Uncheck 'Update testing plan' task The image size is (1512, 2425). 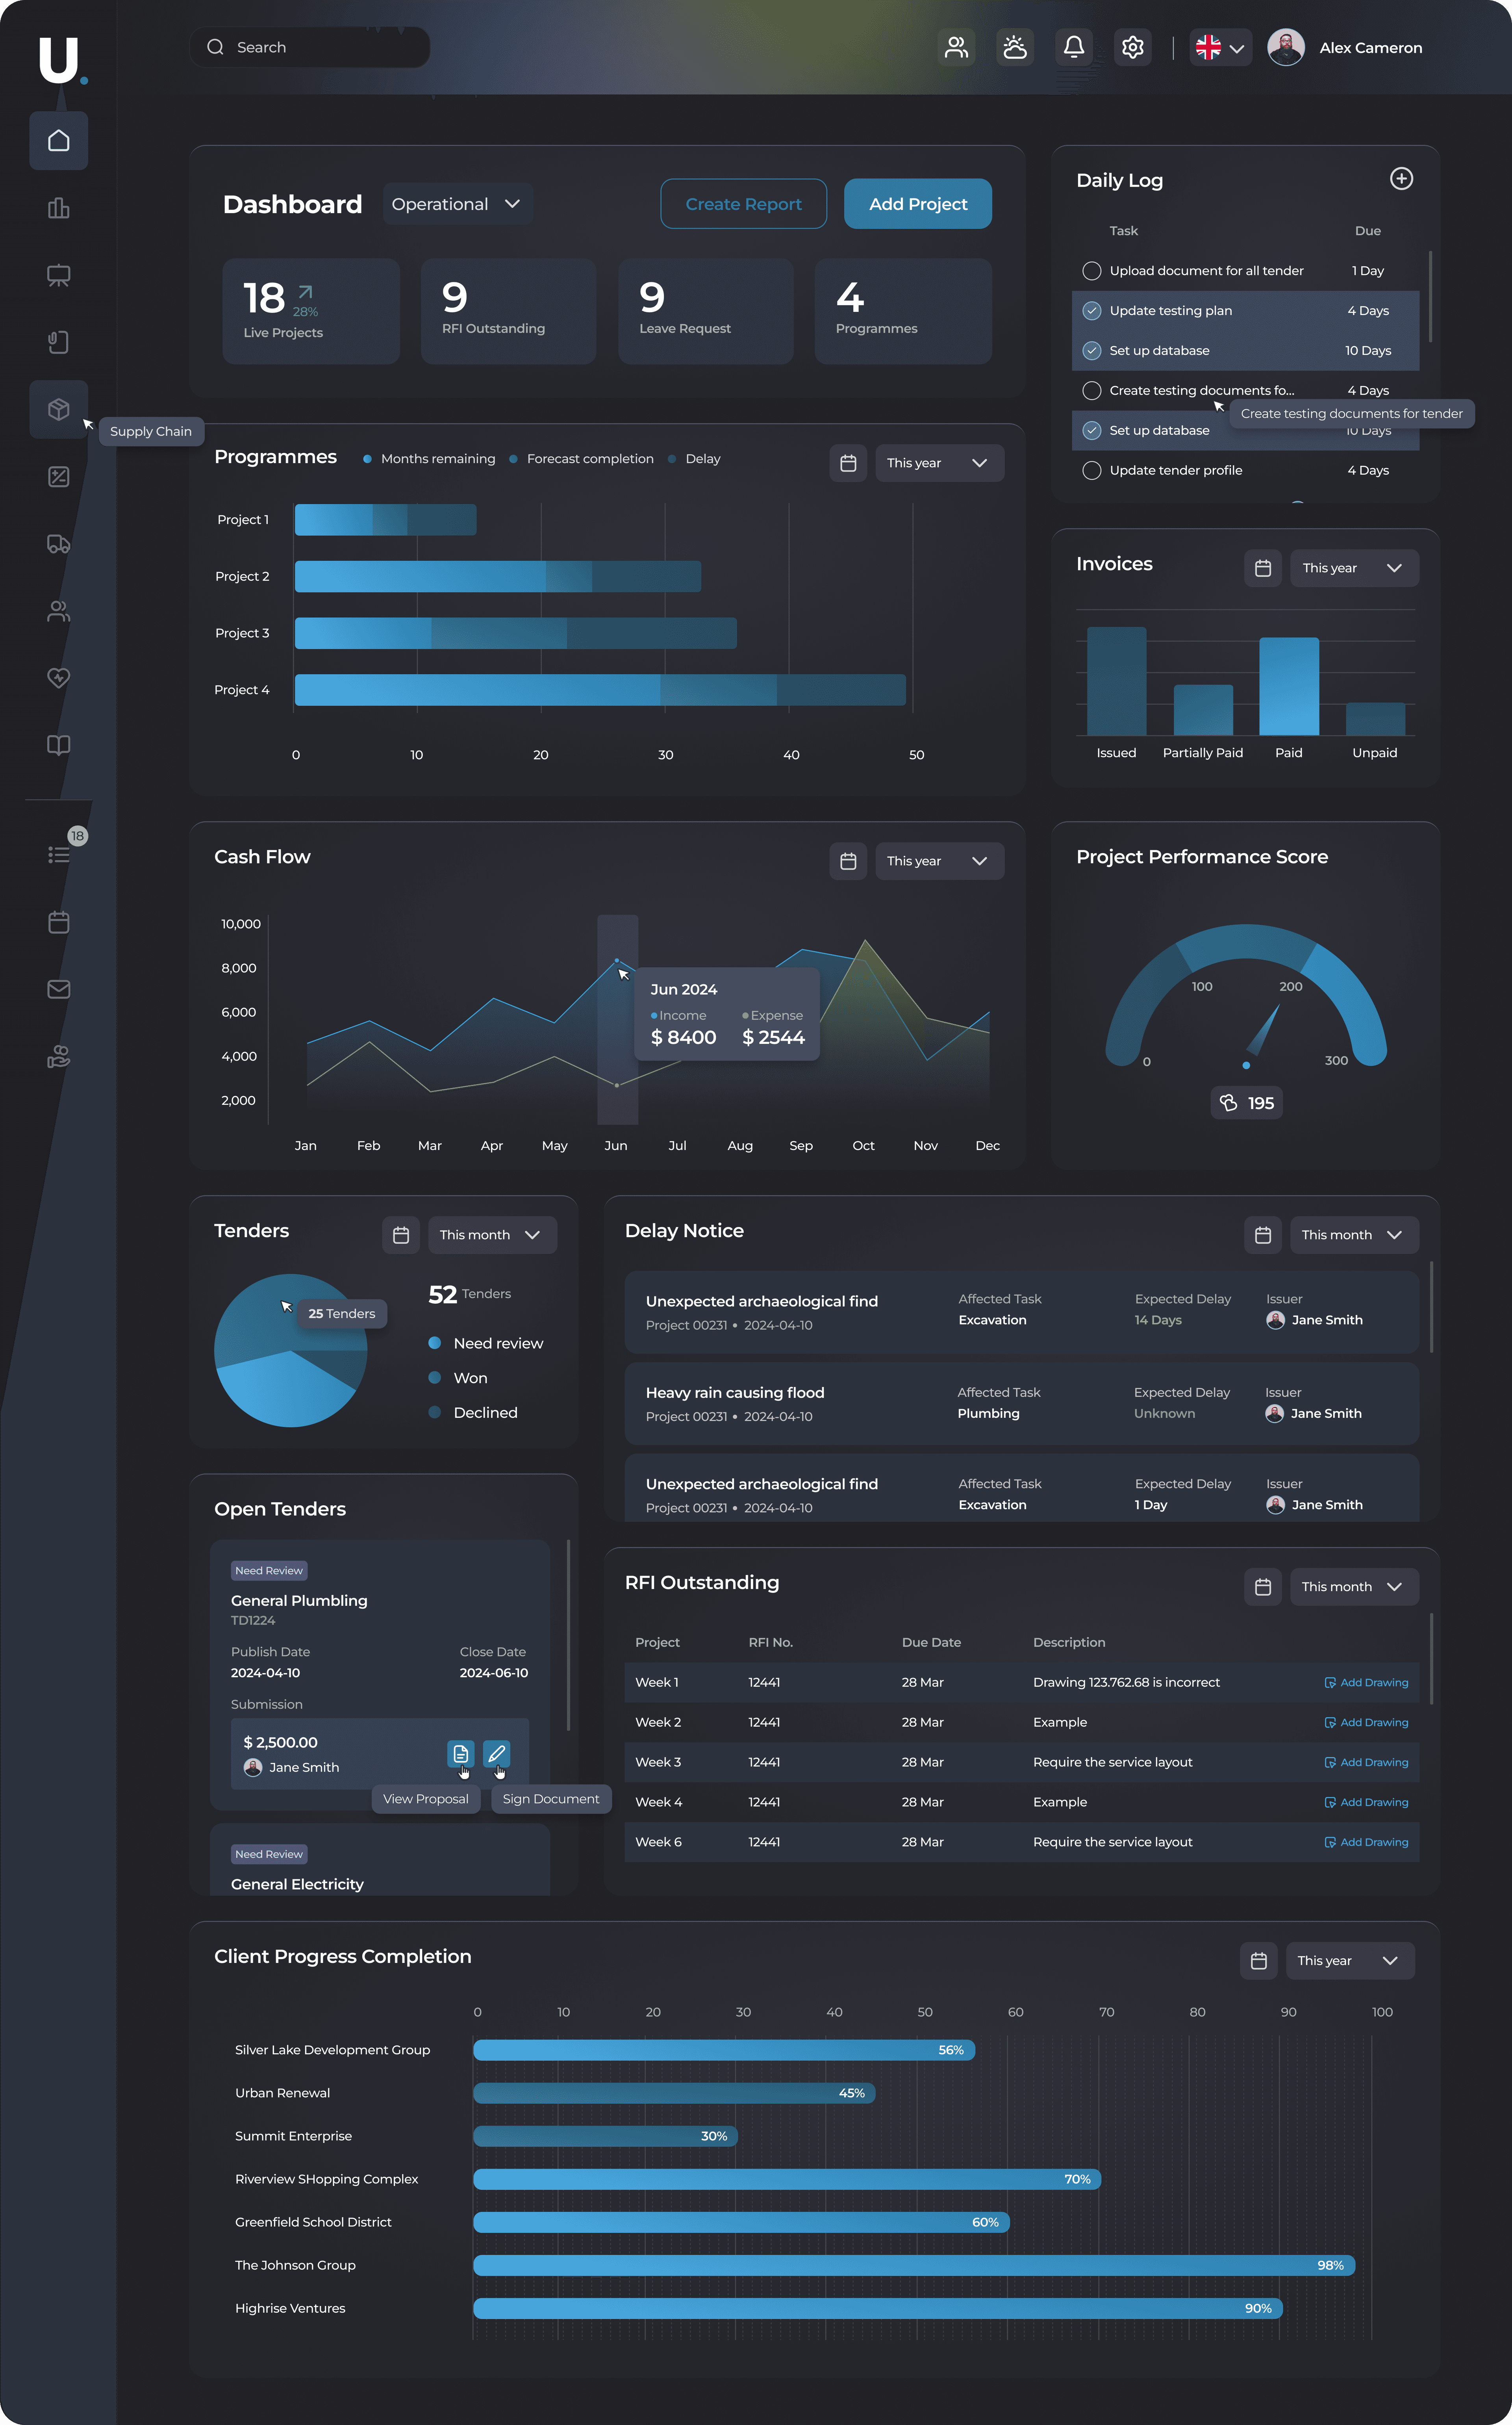1092,311
